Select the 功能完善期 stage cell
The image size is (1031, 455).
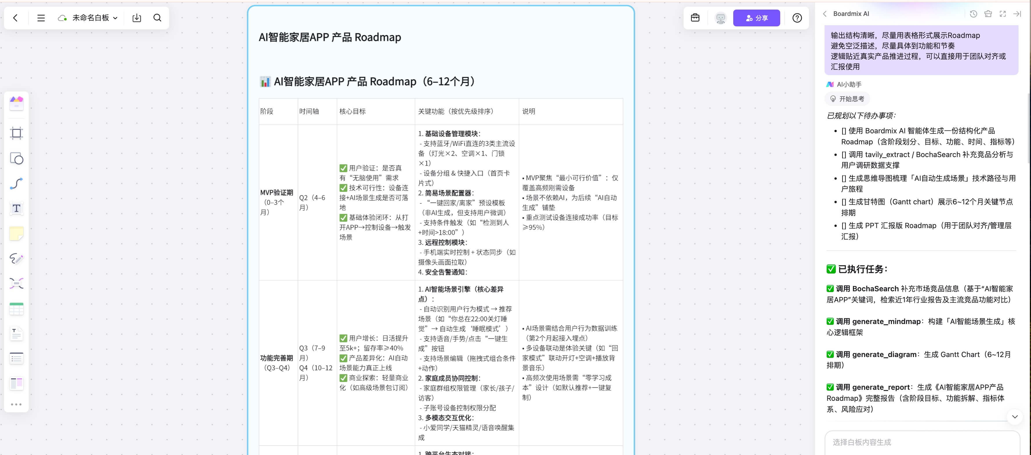[x=278, y=363]
